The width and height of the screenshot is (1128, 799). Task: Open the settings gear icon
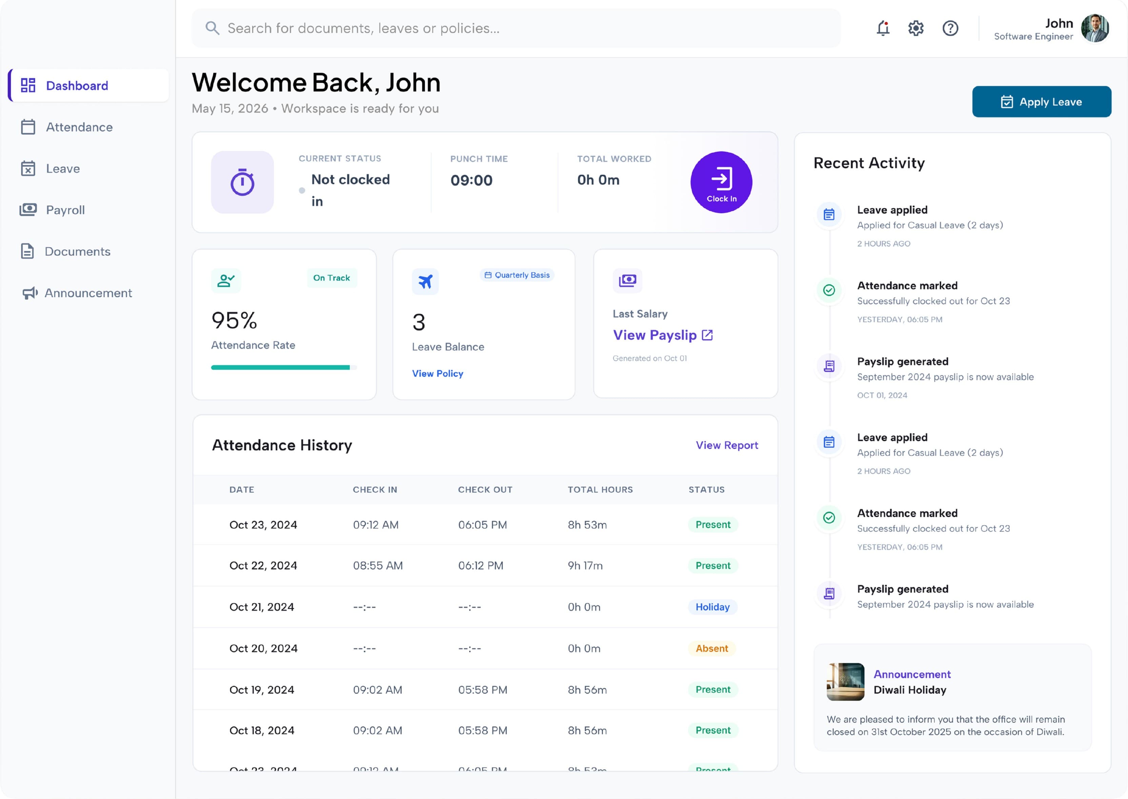point(915,28)
